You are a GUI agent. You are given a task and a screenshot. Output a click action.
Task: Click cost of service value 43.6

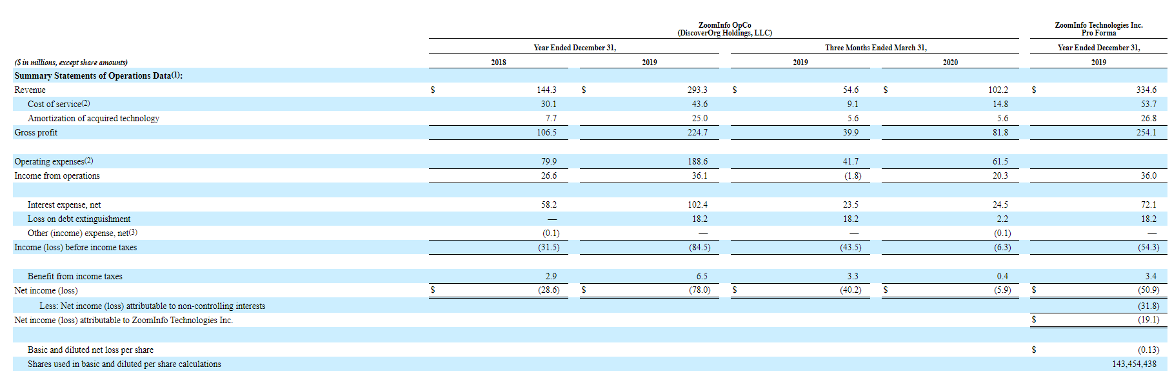(700, 104)
